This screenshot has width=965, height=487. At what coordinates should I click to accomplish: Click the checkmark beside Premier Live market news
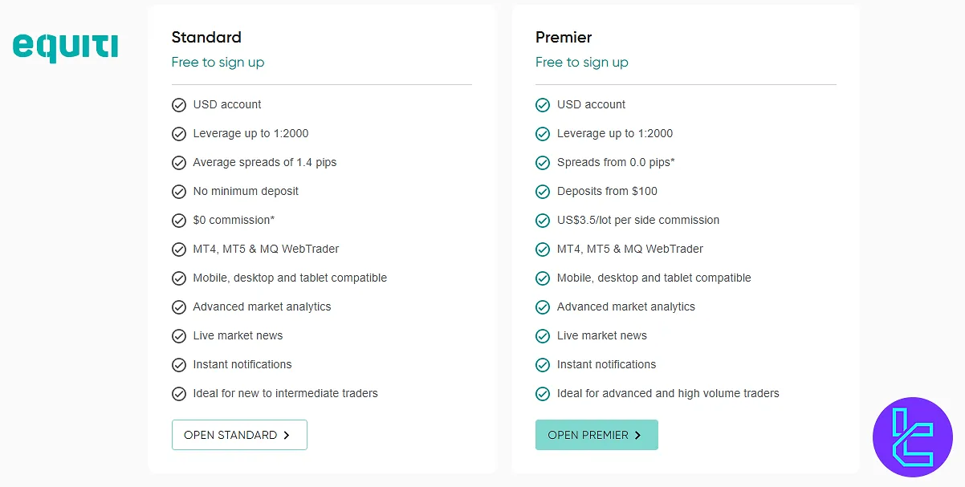coord(543,335)
